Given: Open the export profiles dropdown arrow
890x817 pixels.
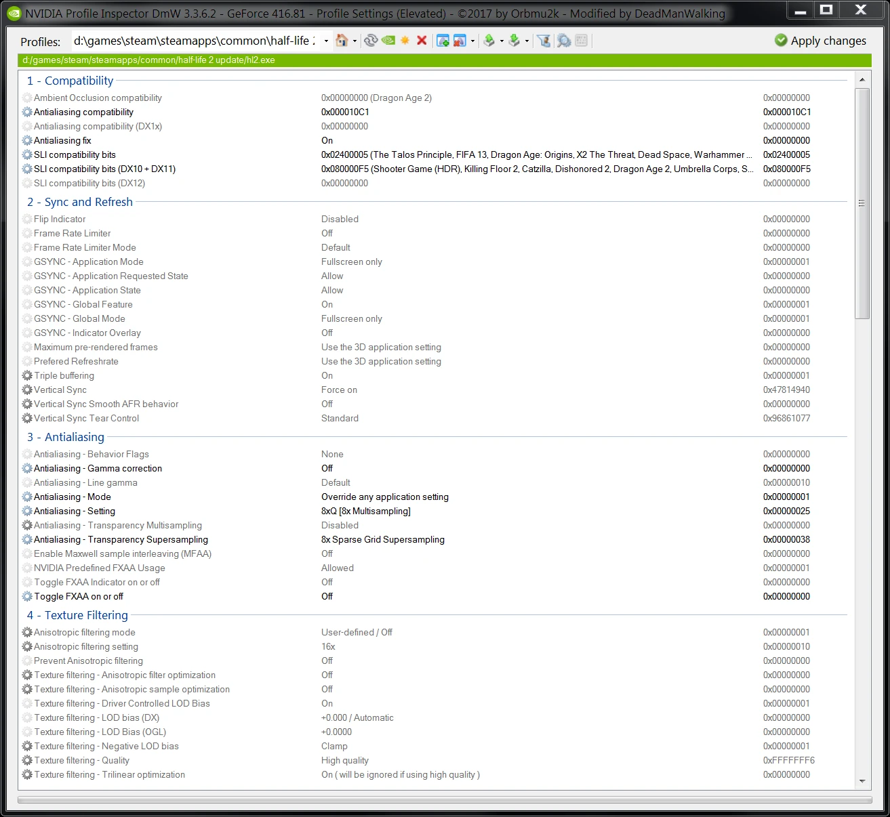Looking at the screenshot, I should pyautogui.click(x=502, y=41).
